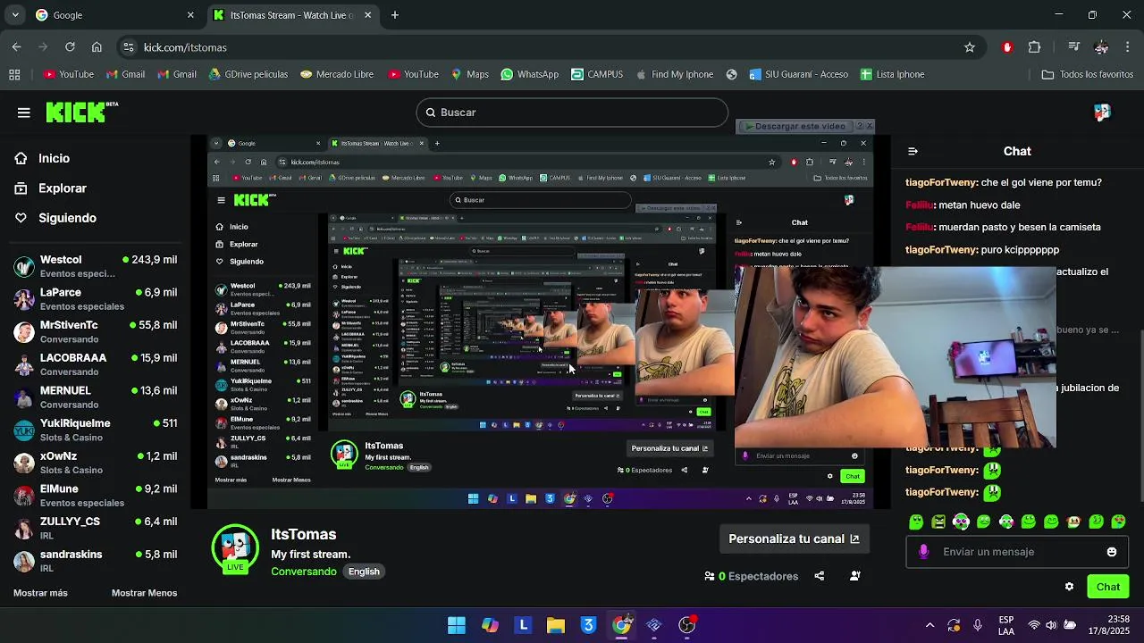Show hidden tray icons chevron
Viewport: 1144px width, 643px height.
coord(929,625)
